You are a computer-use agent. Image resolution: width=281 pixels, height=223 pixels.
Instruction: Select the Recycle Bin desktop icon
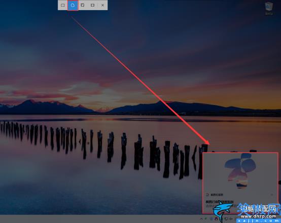point(269,9)
